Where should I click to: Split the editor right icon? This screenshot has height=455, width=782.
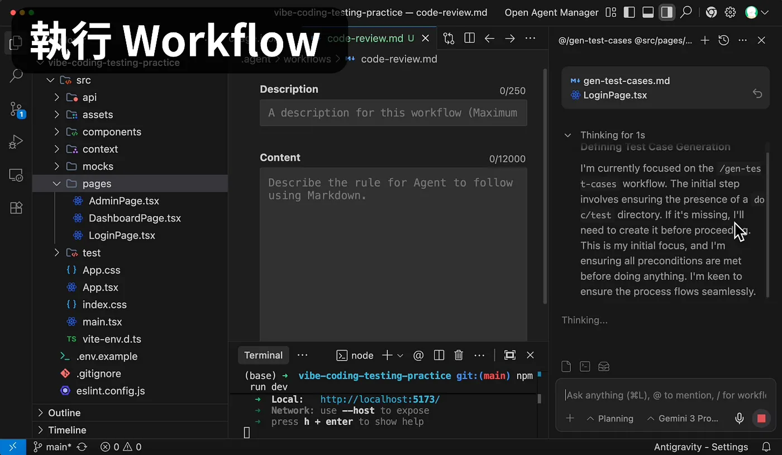tap(470, 38)
